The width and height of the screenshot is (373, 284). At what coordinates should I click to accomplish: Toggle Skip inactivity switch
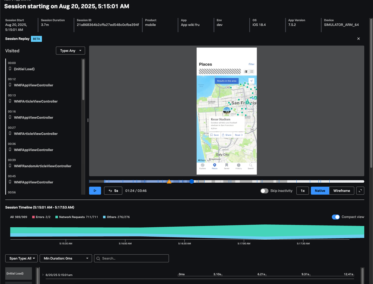265,190
